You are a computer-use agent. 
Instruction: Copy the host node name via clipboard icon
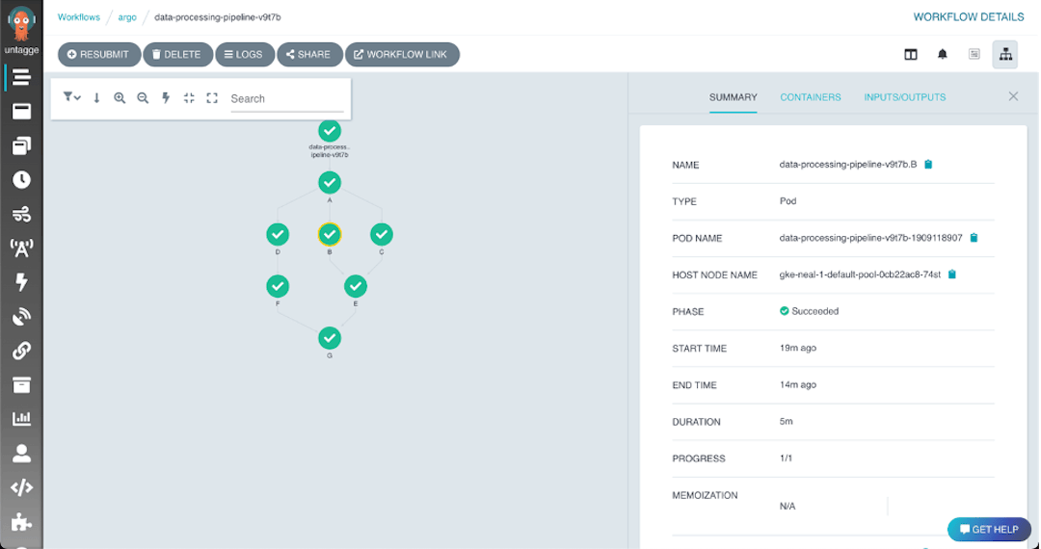[x=951, y=274]
